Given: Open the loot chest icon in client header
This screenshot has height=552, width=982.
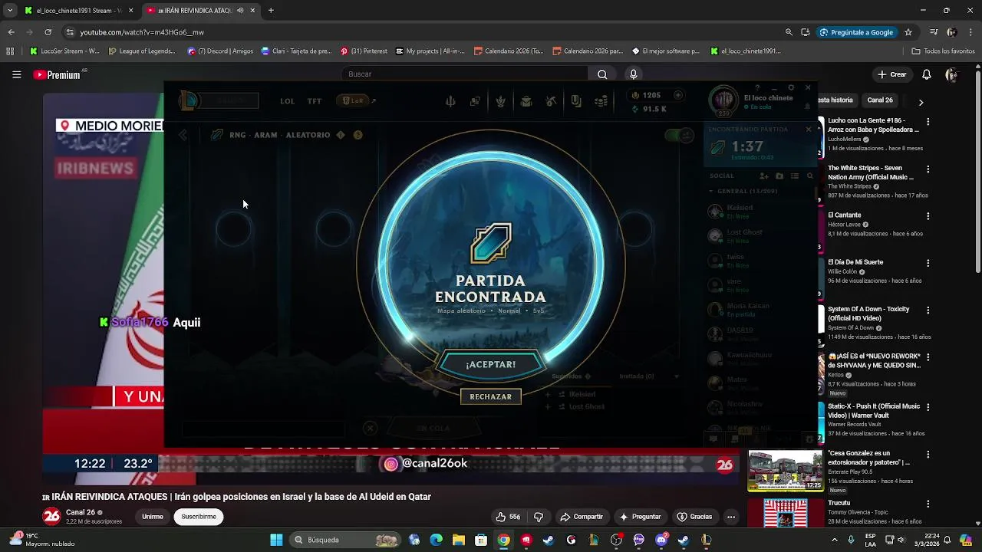Looking at the screenshot, I should [x=526, y=101].
